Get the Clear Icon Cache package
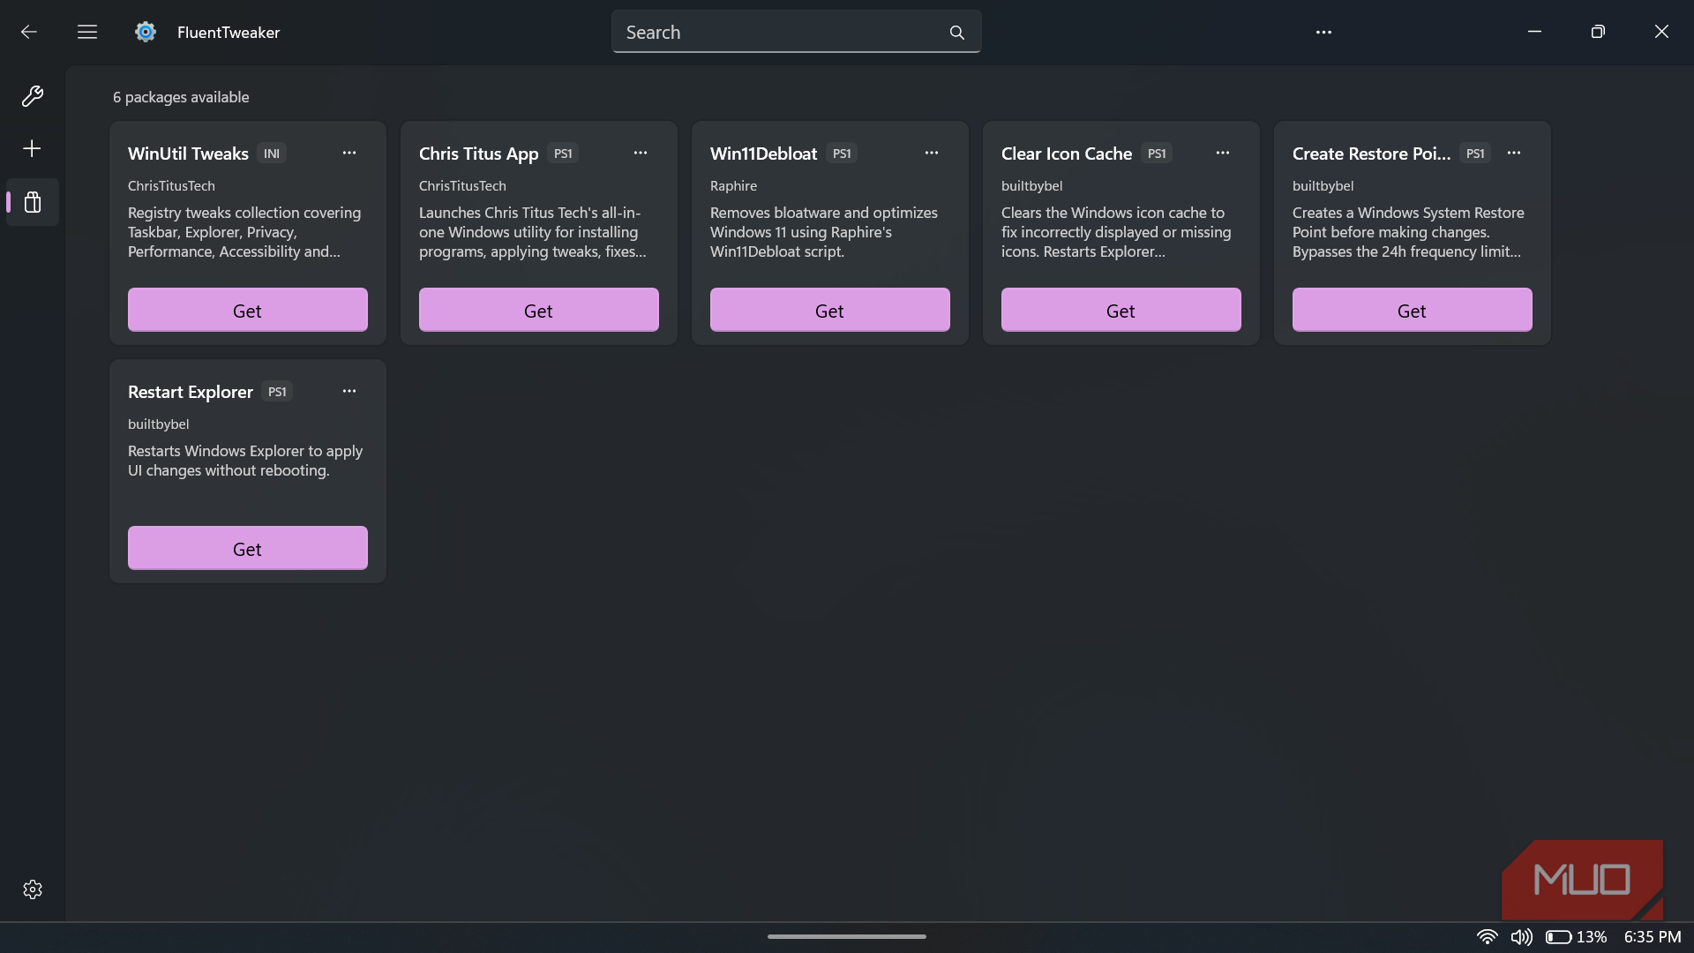This screenshot has width=1694, height=953. point(1121,310)
